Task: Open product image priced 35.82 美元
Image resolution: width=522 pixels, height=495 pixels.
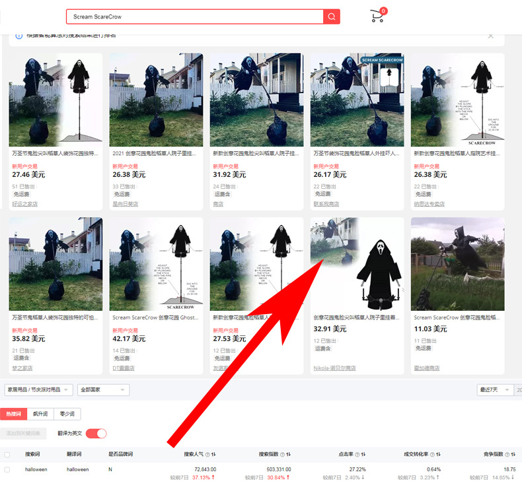Action: pyautogui.click(x=56, y=264)
